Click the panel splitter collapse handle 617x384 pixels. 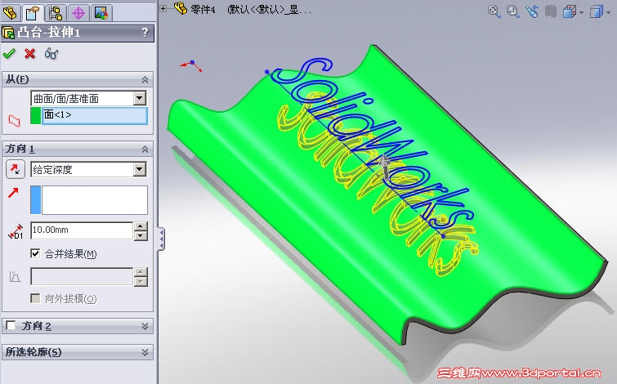click(161, 239)
